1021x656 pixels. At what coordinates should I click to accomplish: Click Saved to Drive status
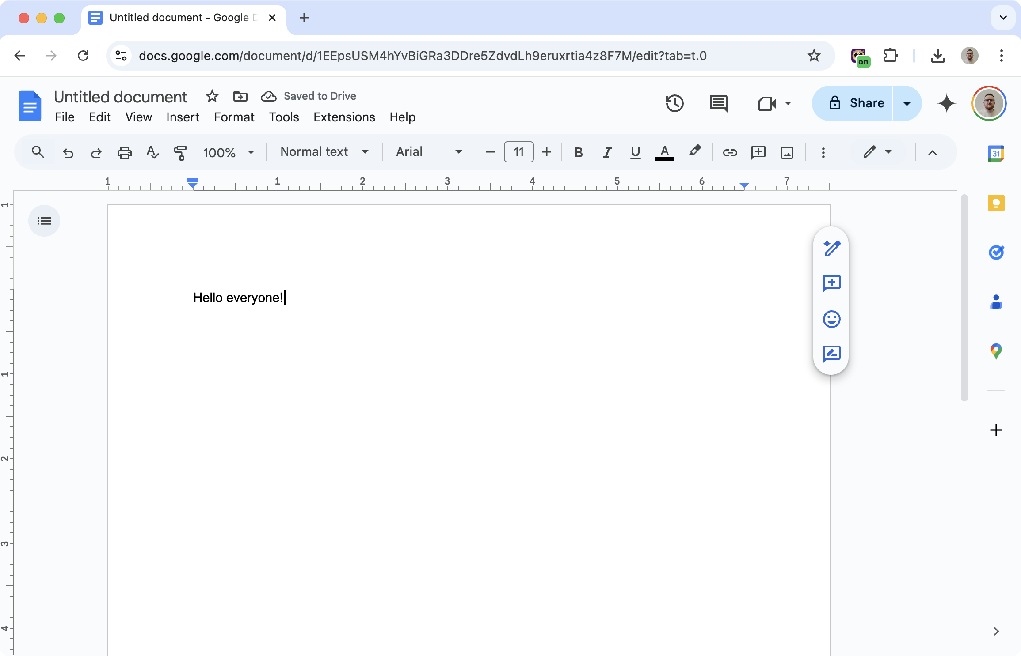(x=320, y=96)
